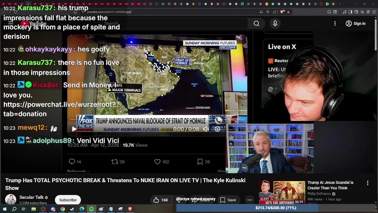Open the YouTube settings three-dot menu
Image resolution: width=378 pixels, height=213 pixels.
335,23
